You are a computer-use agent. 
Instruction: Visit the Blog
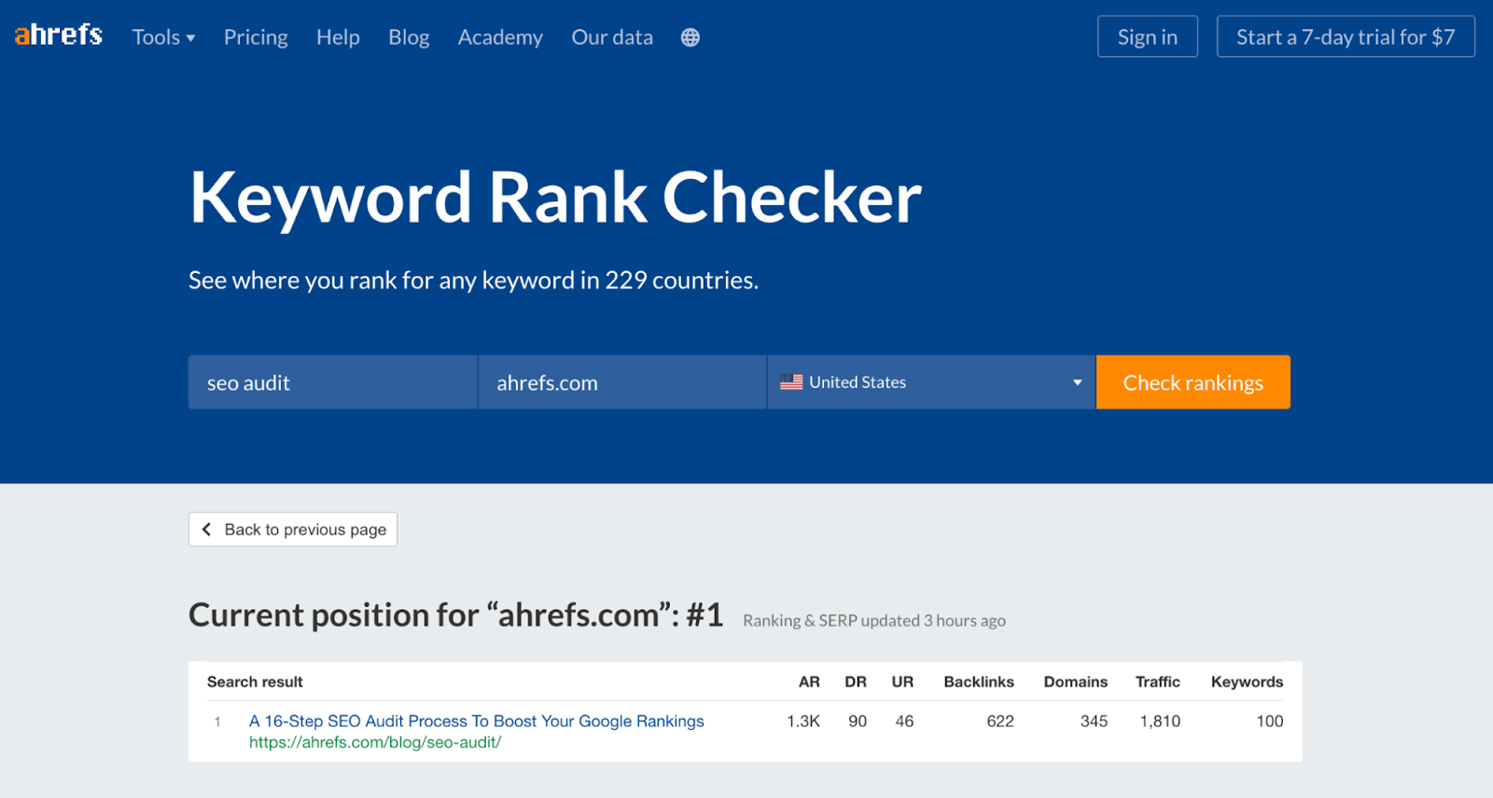click(x=409, y=37)
